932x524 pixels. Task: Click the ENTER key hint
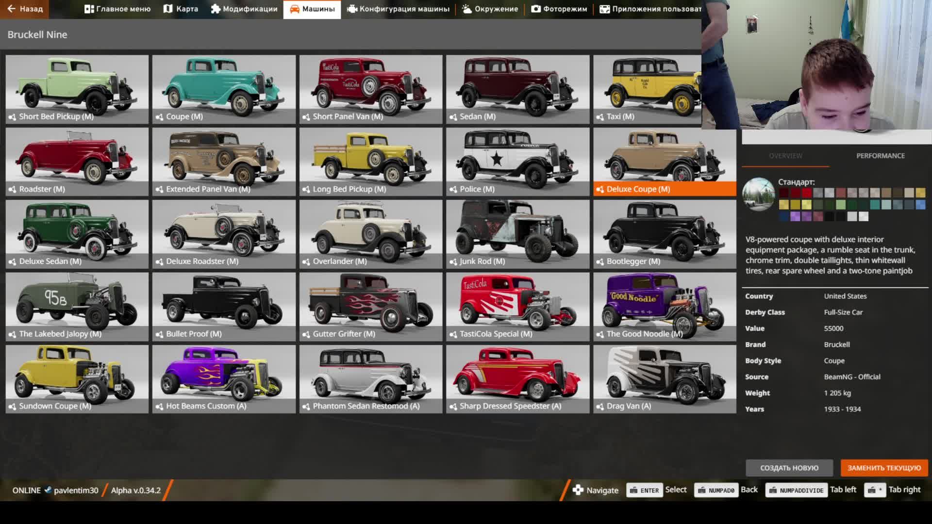(644, 490)
